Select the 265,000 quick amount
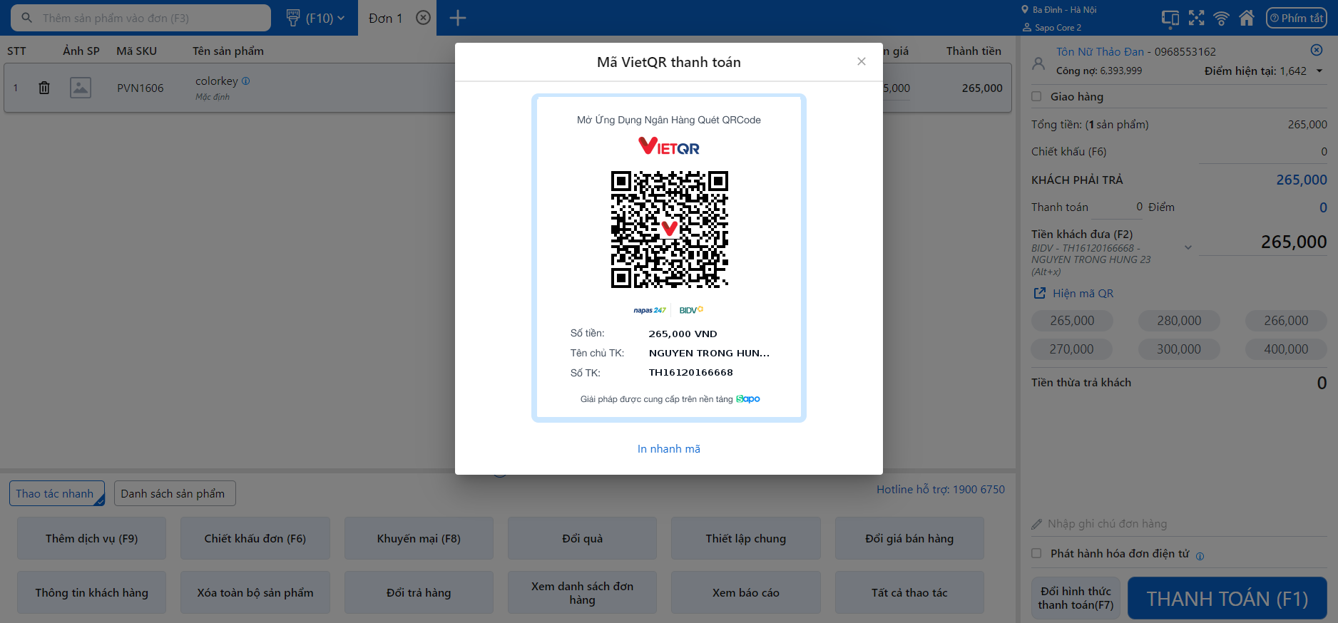The width and height of the screenshot is (1338, 623). click(1072, 321)
